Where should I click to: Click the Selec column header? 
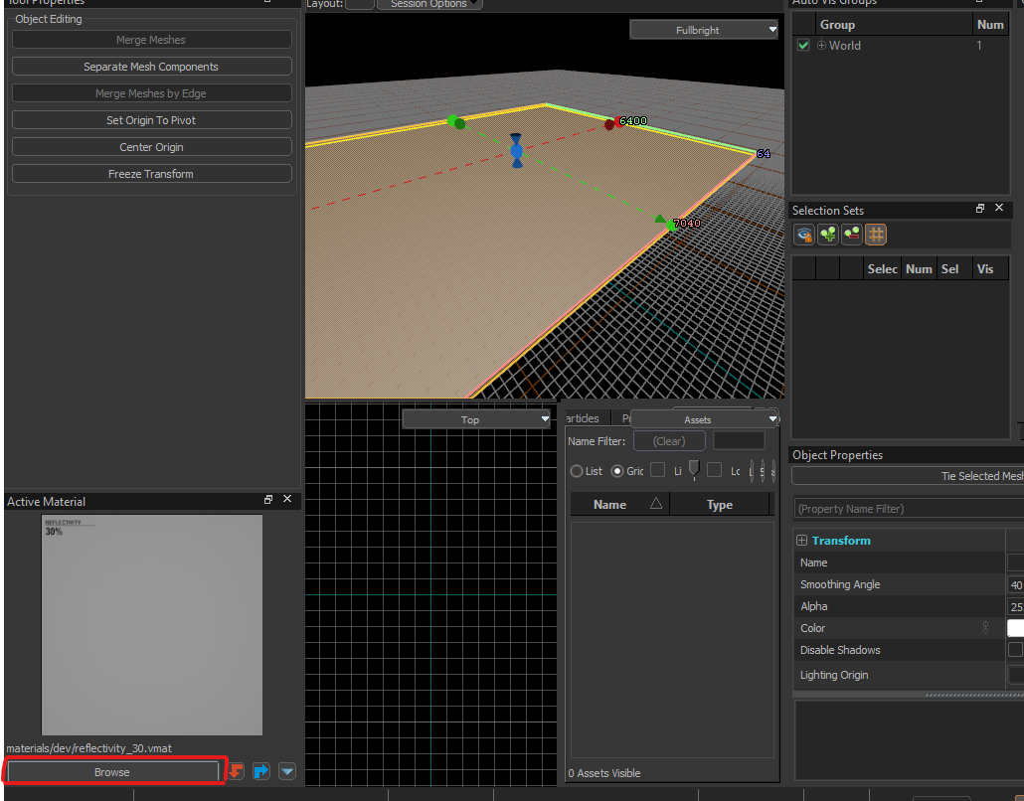click(882, 269)
